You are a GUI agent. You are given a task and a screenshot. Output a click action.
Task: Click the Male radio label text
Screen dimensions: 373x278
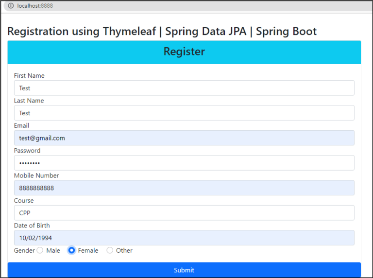click(x=53, y=250)
